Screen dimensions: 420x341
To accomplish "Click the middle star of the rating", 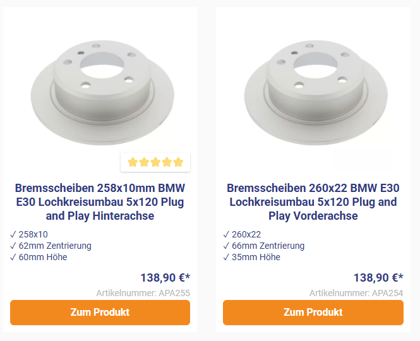I will point(155,162).
